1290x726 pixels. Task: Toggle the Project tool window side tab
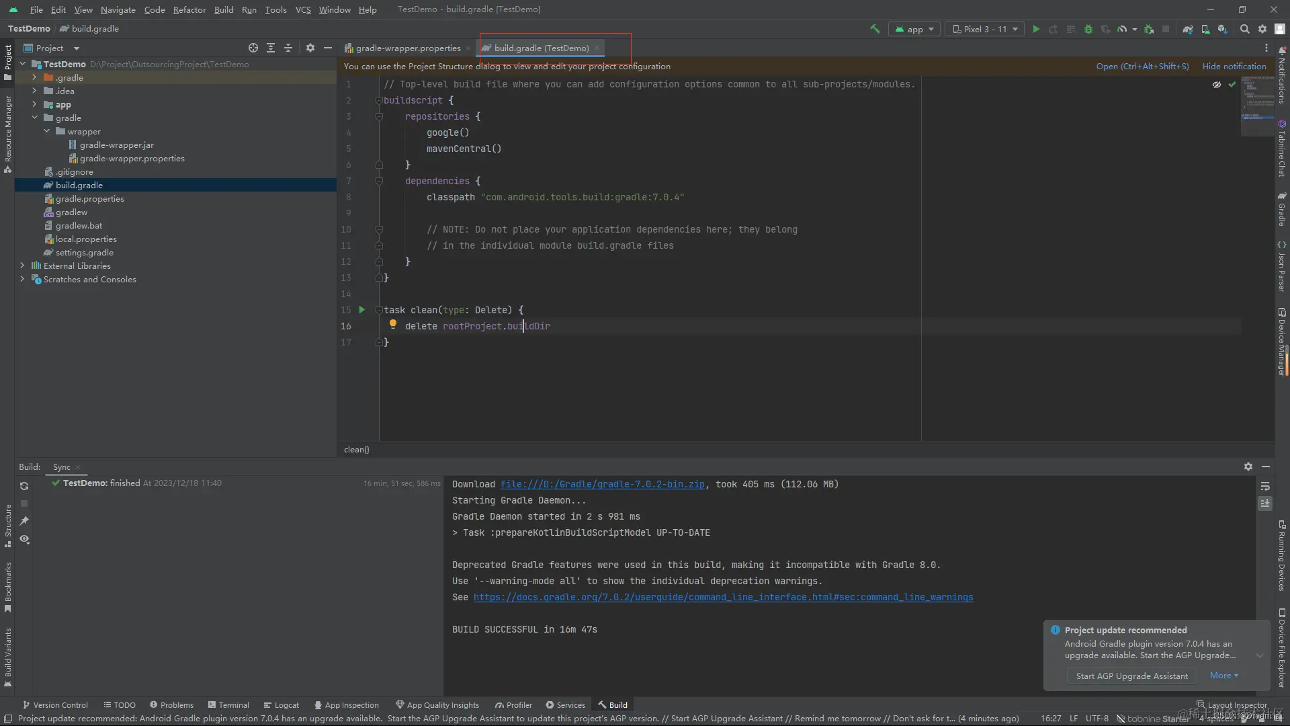tap(8, 63)
